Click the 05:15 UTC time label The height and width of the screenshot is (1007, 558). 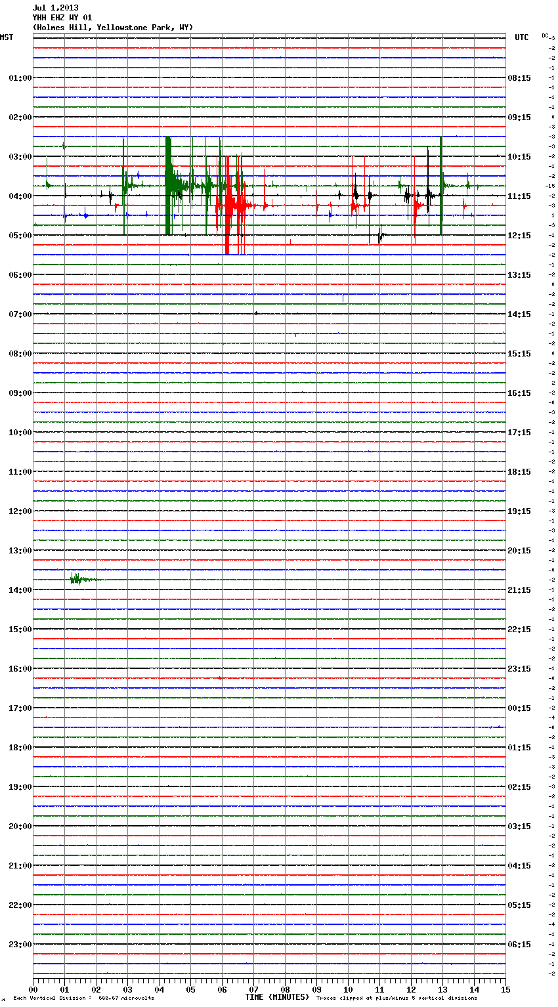point(519,905)
